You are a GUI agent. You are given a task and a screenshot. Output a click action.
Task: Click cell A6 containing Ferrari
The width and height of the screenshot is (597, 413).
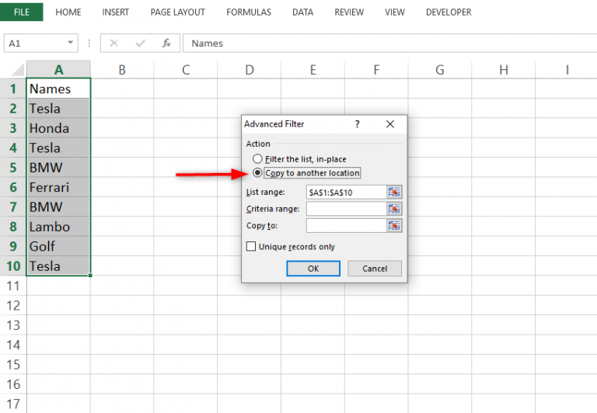(x=58, y=187)
